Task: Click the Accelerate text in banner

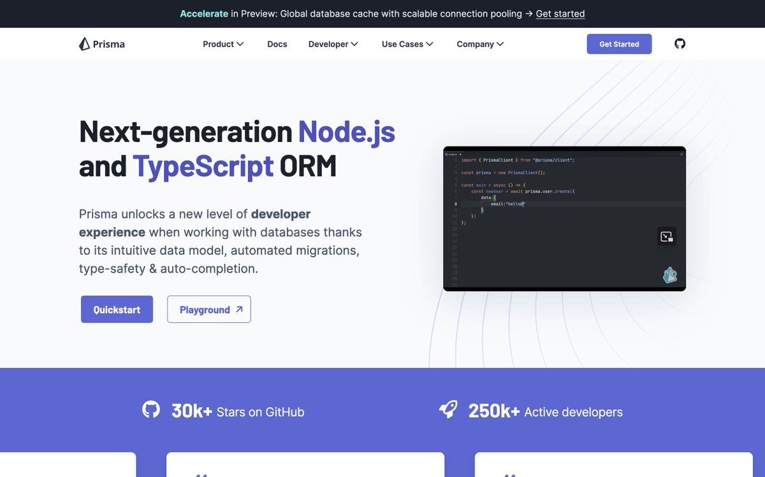Action: coord(204,13)
